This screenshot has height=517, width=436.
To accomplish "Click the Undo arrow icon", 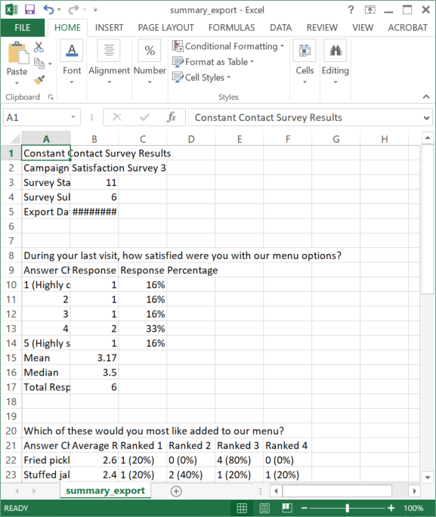I will coord(48,10).
